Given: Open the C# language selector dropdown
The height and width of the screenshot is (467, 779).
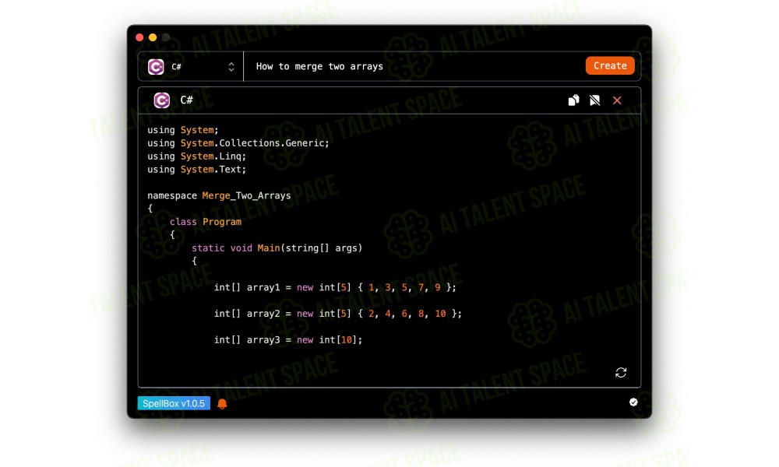Looking at the screenshot, I should (191, 66).
